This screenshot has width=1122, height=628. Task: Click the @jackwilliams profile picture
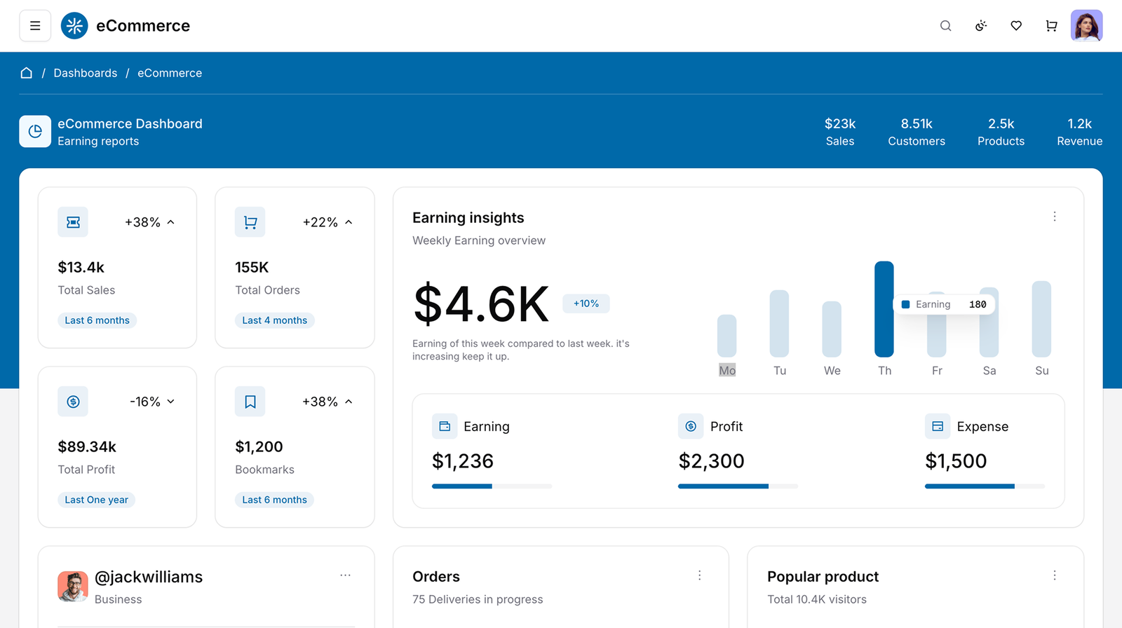[73, 587]
